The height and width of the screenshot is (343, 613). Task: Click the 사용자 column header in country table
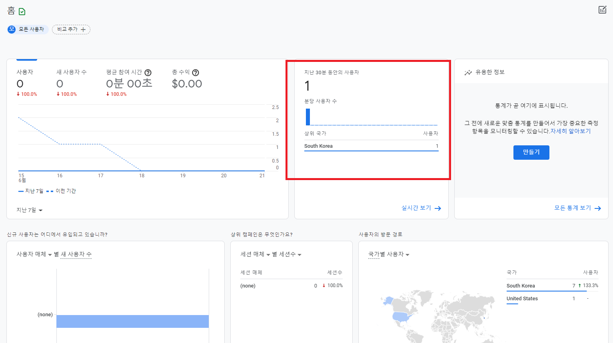tap(590, 272)
